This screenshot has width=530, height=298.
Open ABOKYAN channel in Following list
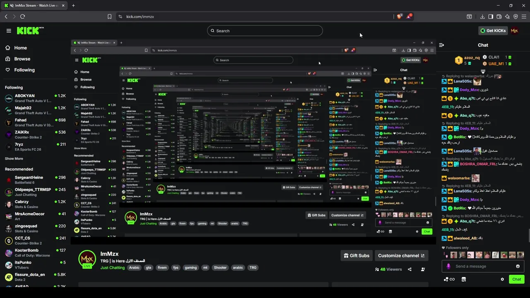click(x=35, y=98)
